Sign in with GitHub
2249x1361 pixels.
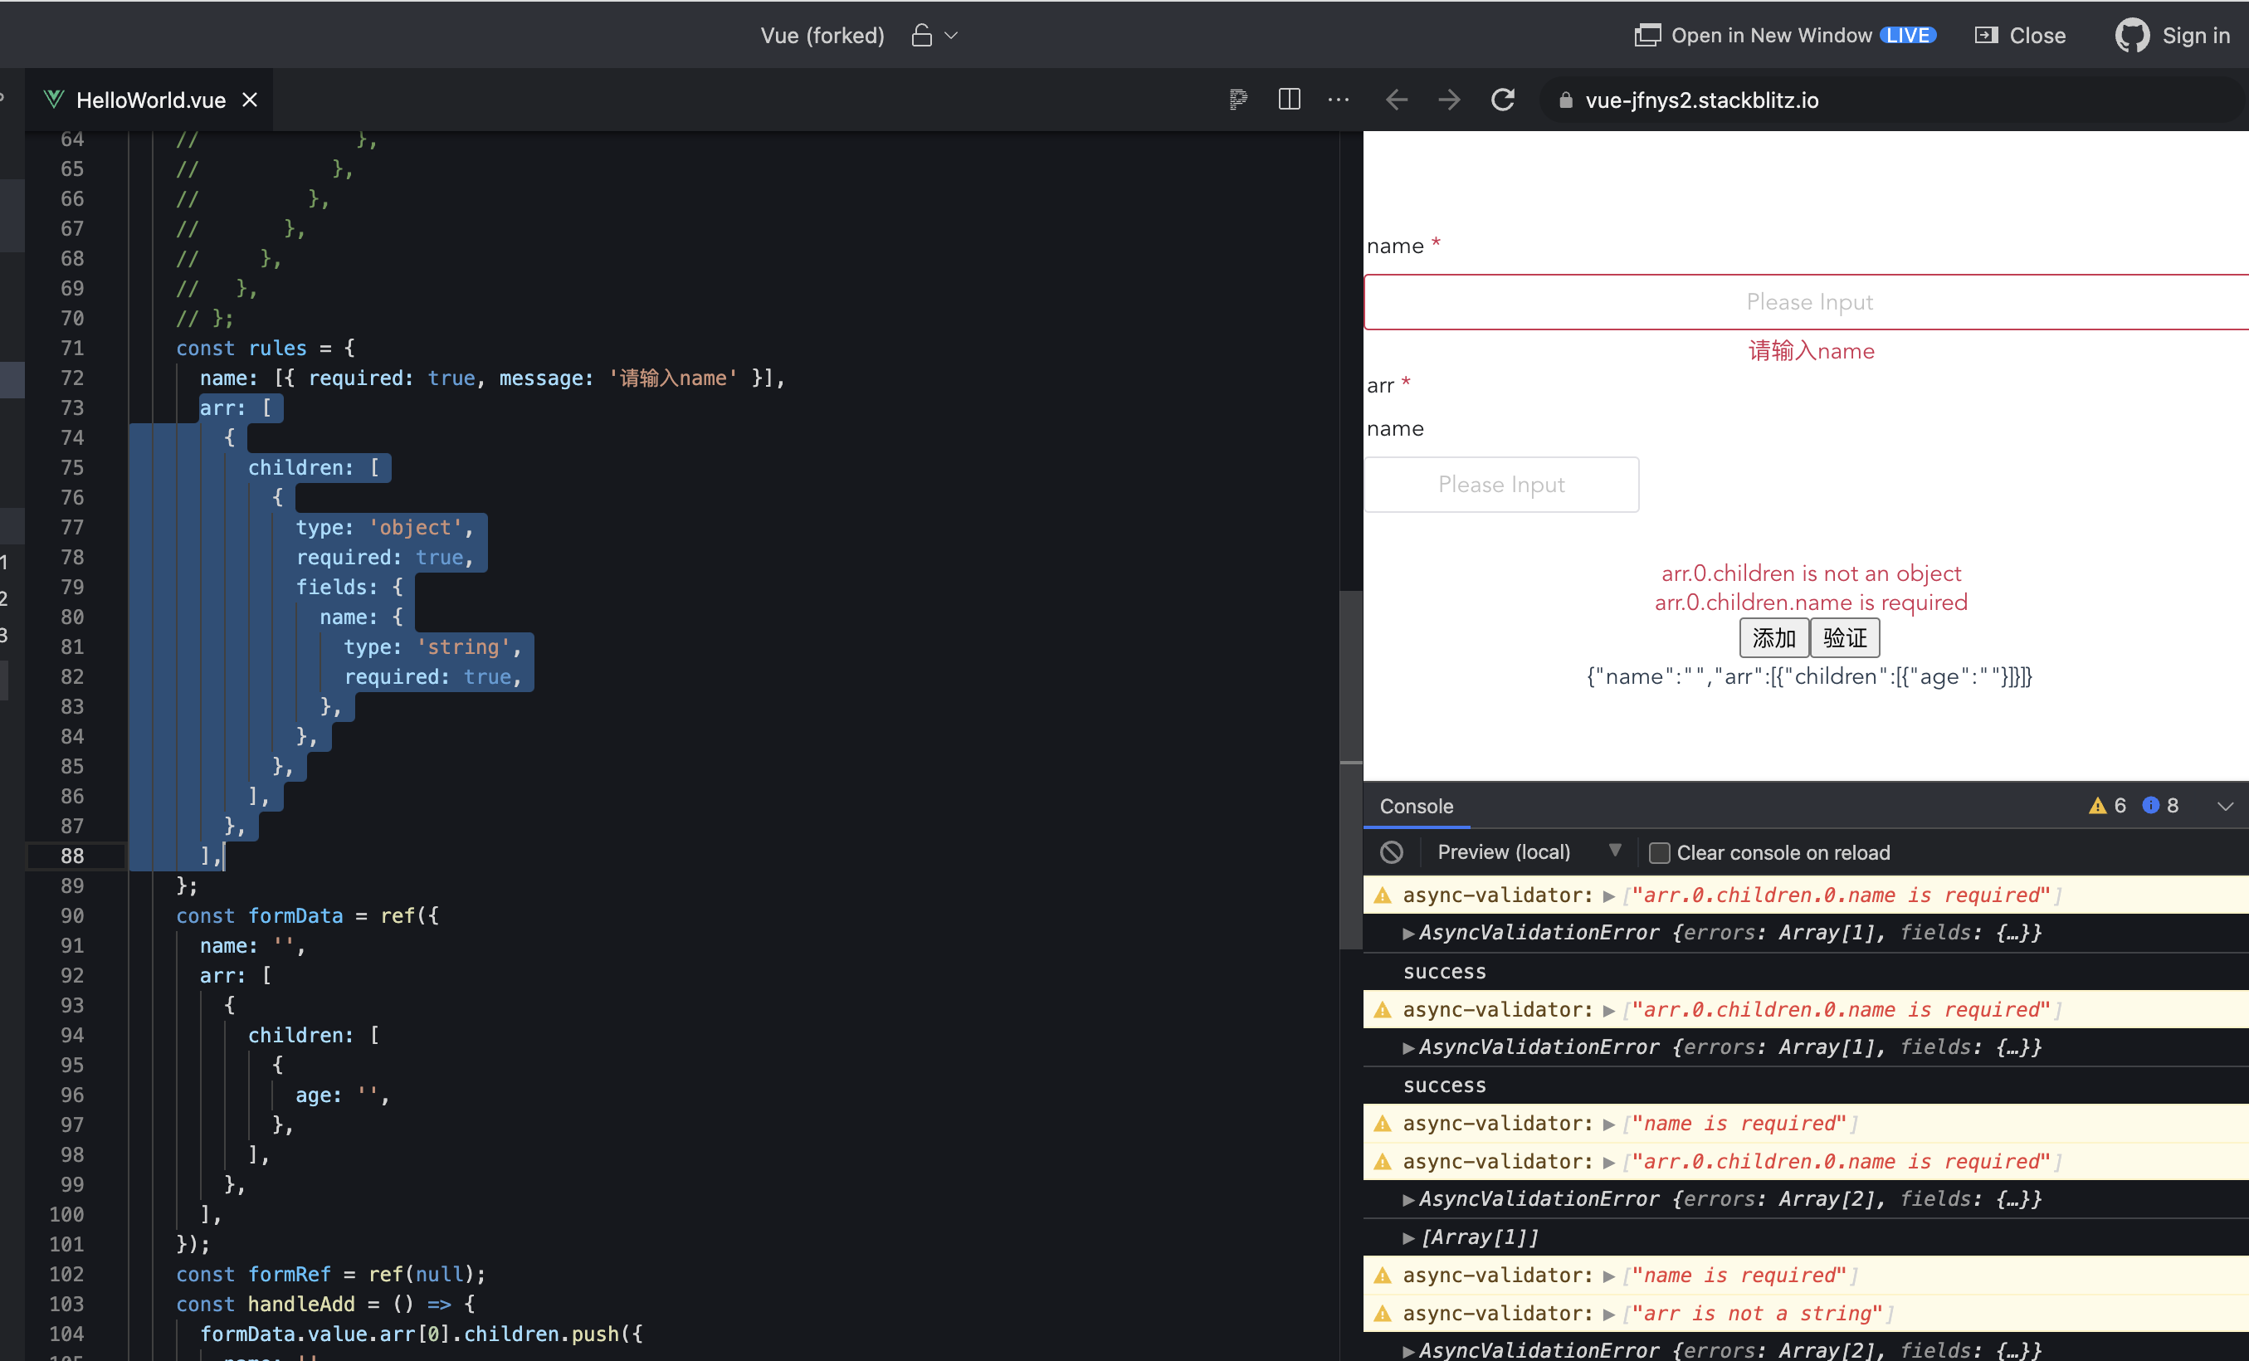(2173, 36)
